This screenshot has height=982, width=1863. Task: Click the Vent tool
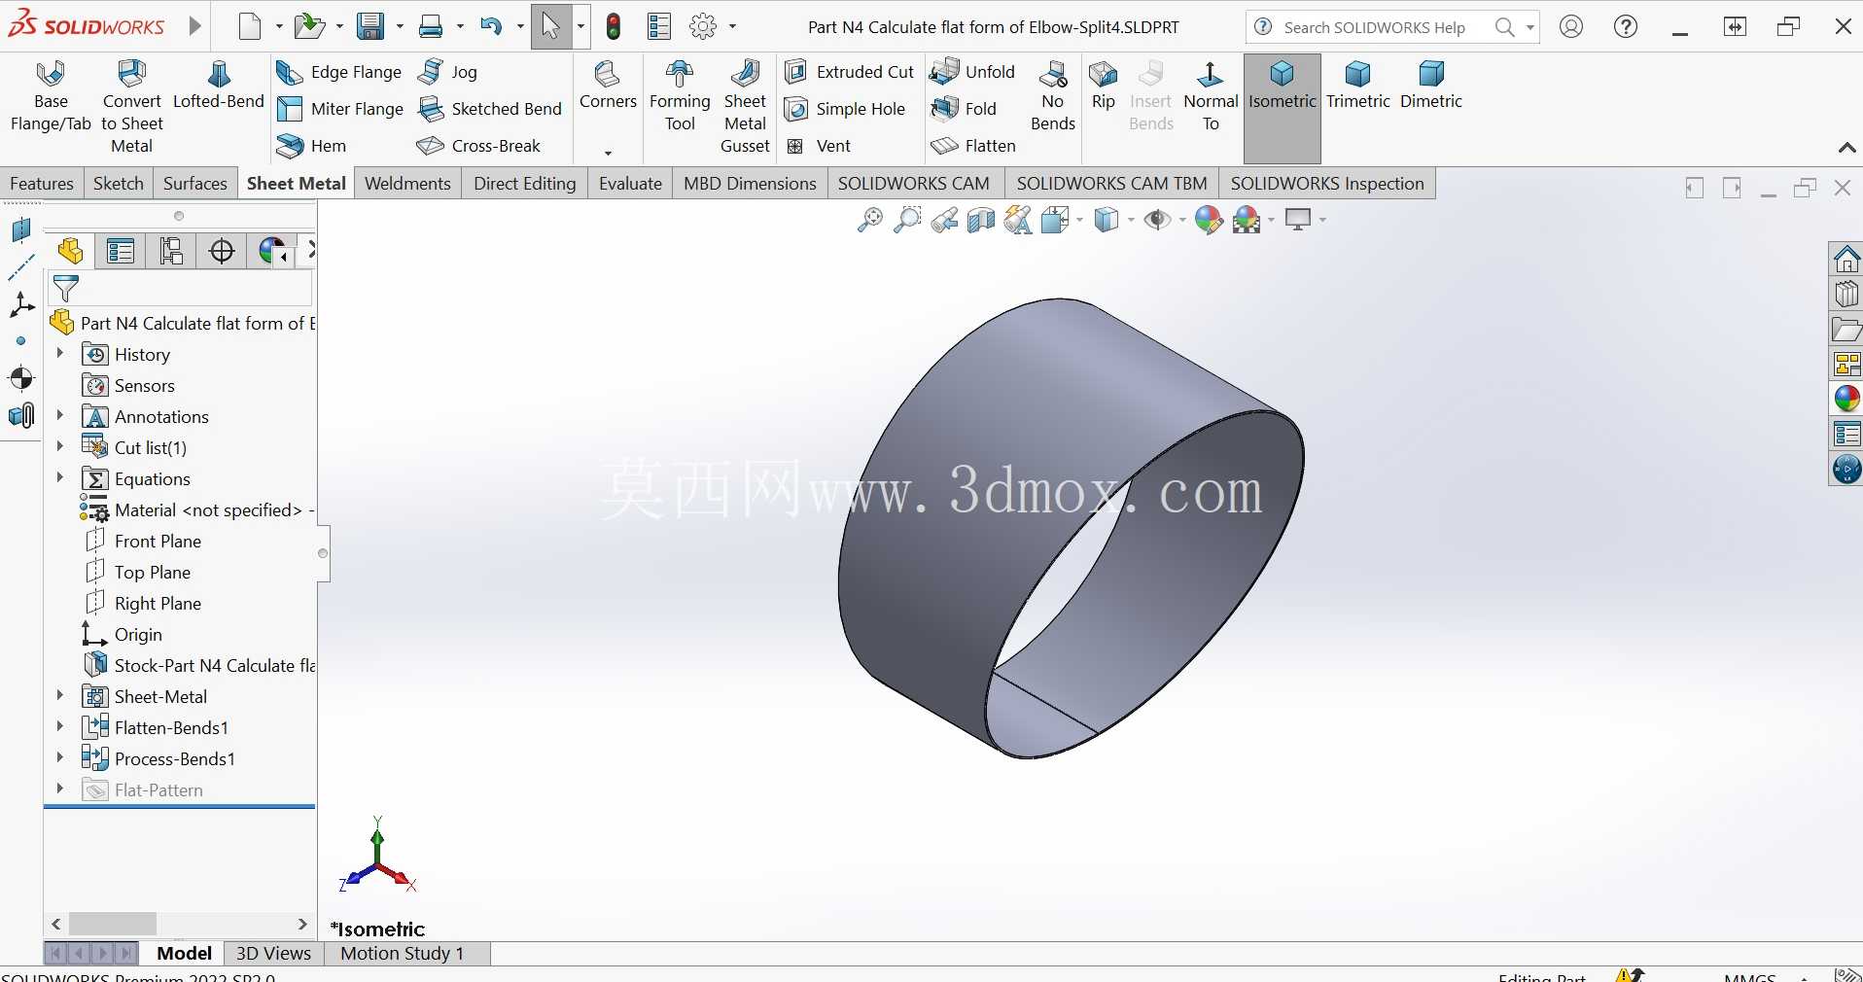coord(818,146)
